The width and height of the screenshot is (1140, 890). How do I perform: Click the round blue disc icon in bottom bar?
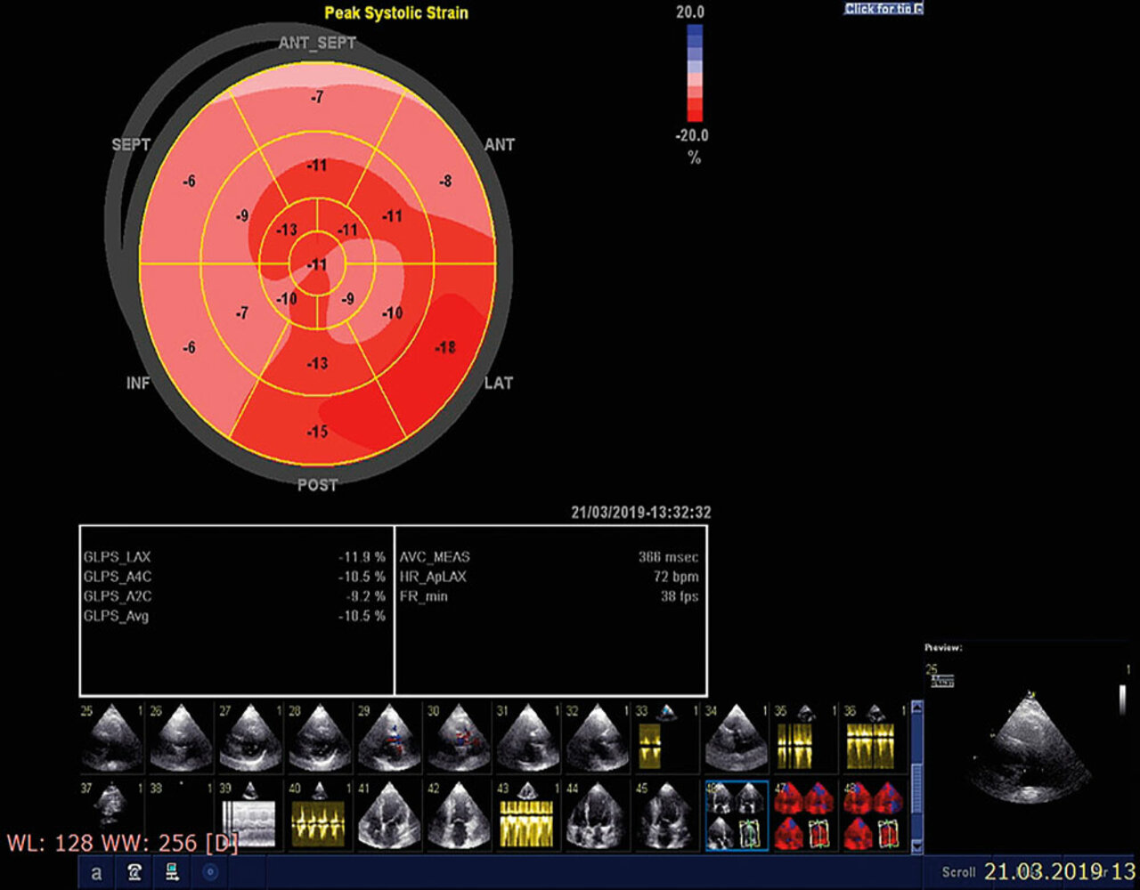(211, 873)
